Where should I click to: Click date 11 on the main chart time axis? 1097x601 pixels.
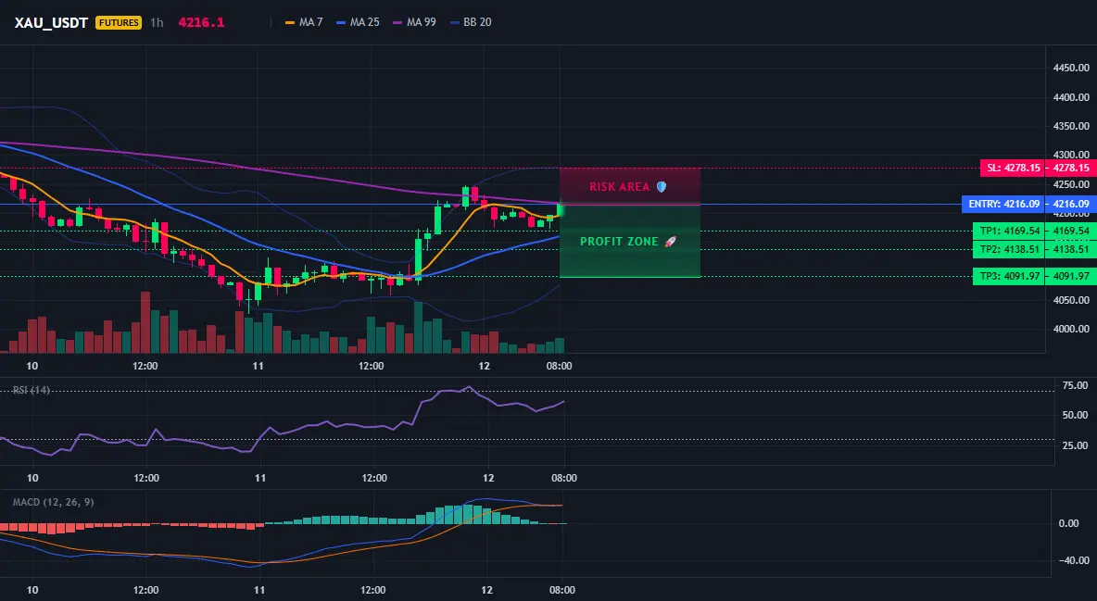tap(258, 366)
